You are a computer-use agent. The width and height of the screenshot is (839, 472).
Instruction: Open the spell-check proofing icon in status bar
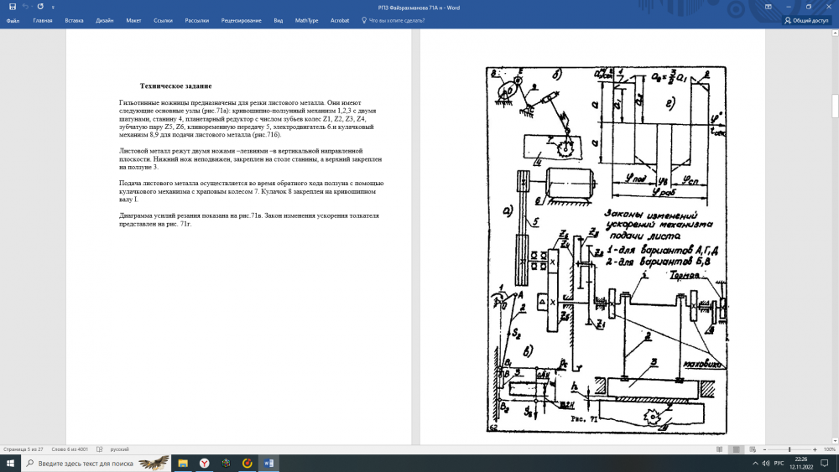100,449
